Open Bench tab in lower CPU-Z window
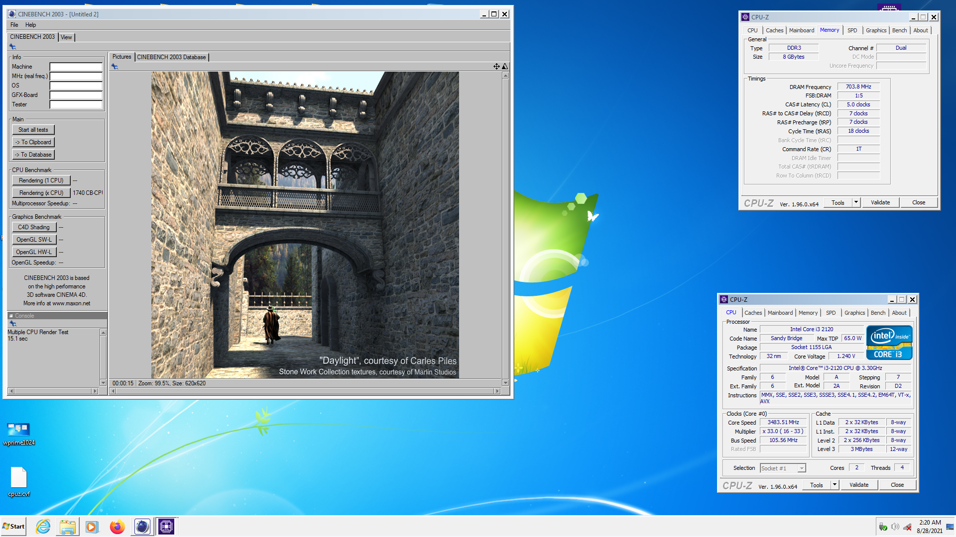Viewport: 956px width, 537px height. click(878, 313)
